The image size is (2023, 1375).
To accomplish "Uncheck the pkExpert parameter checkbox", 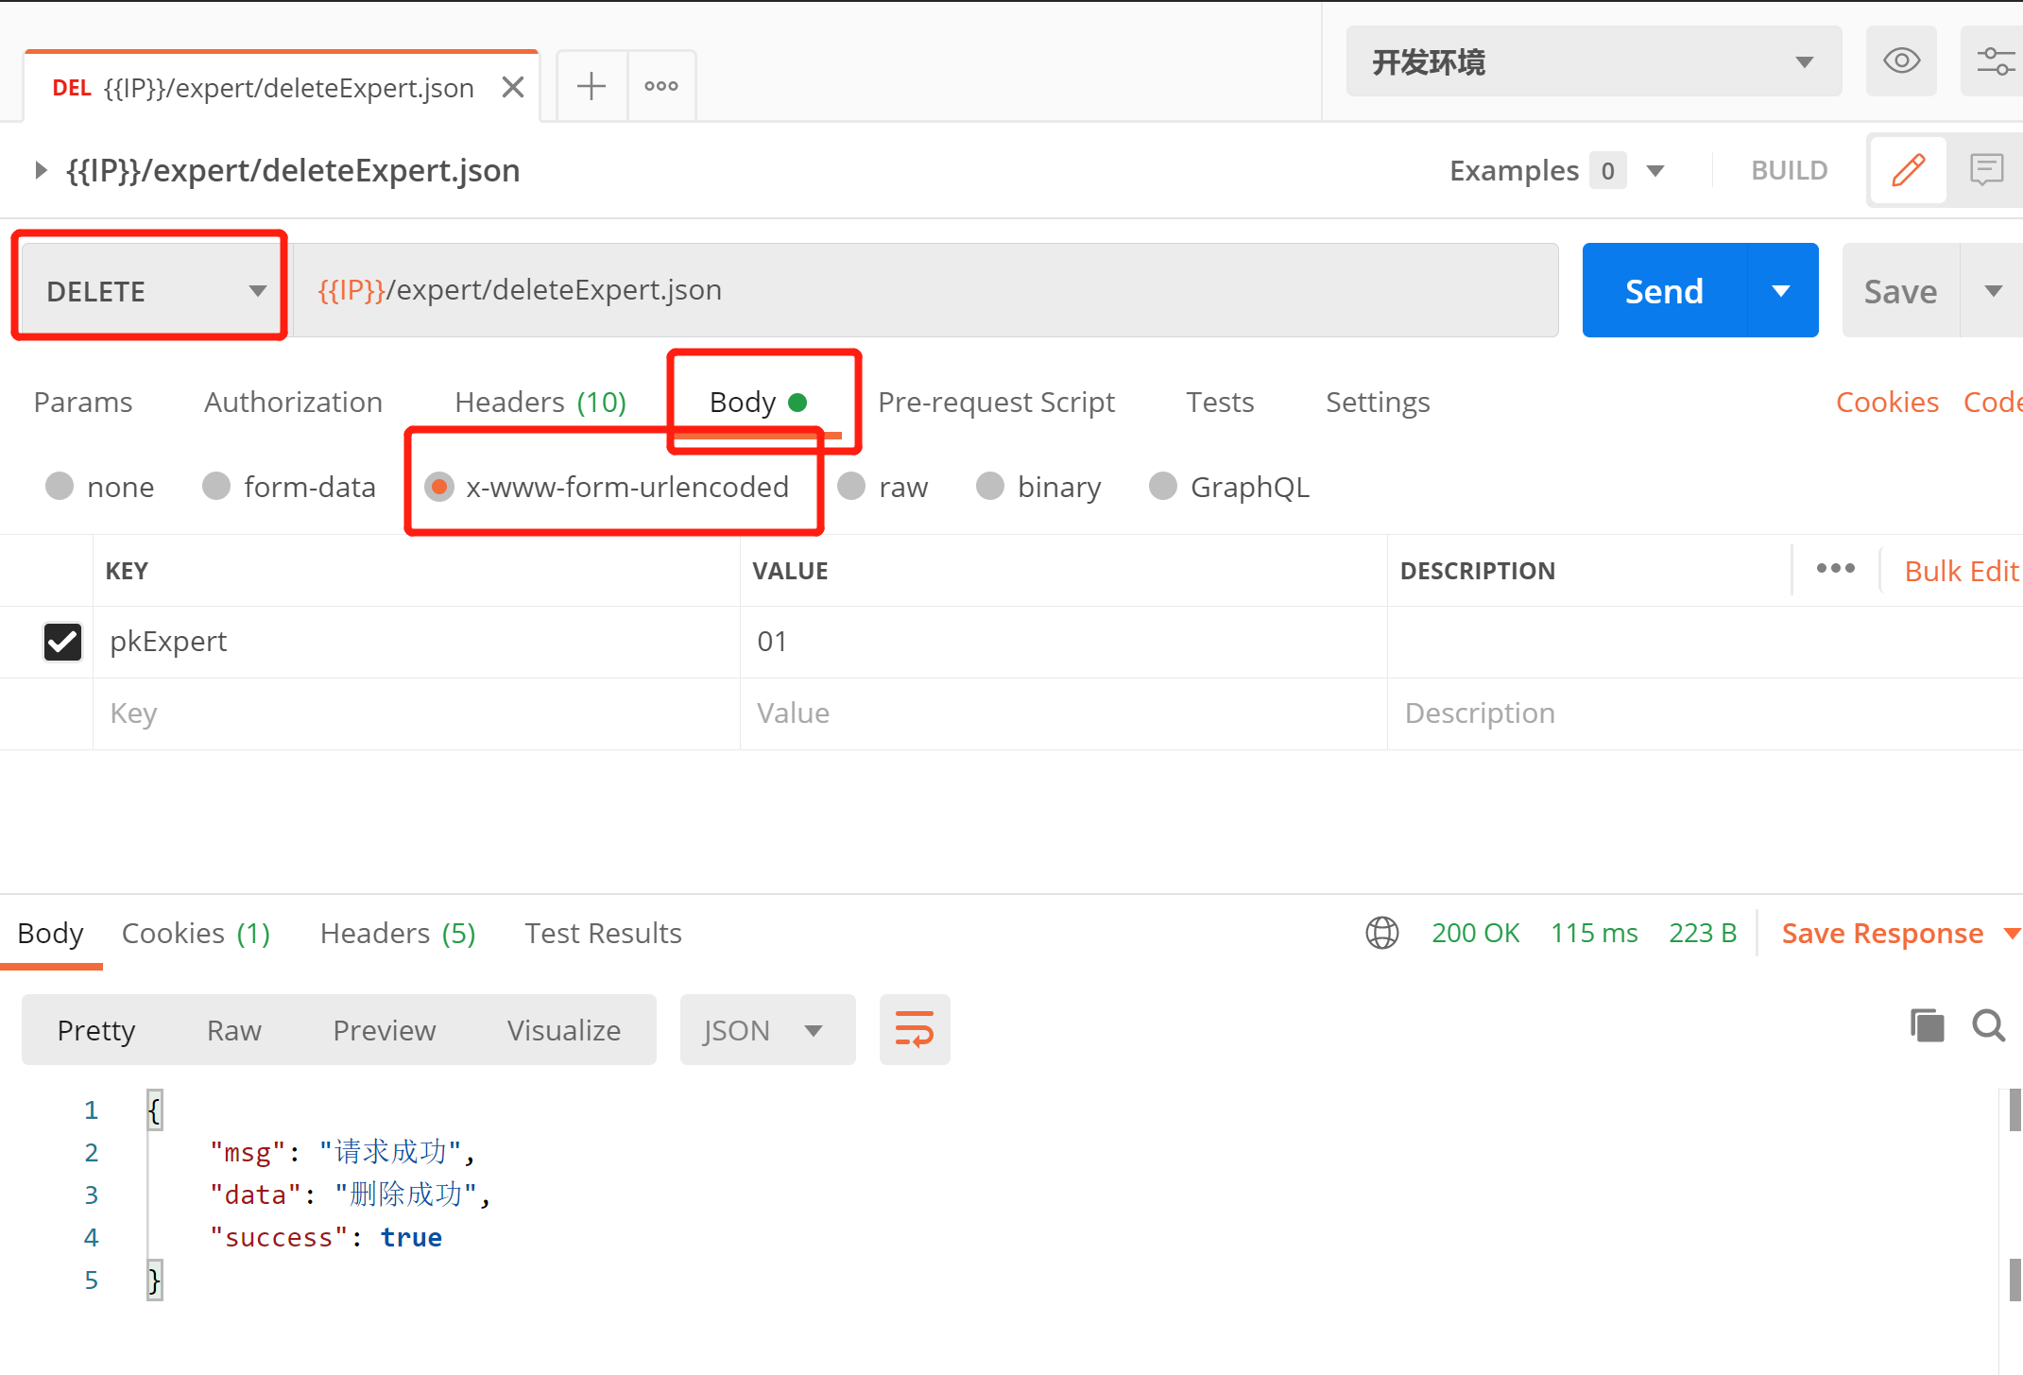I will coord(62,642).
